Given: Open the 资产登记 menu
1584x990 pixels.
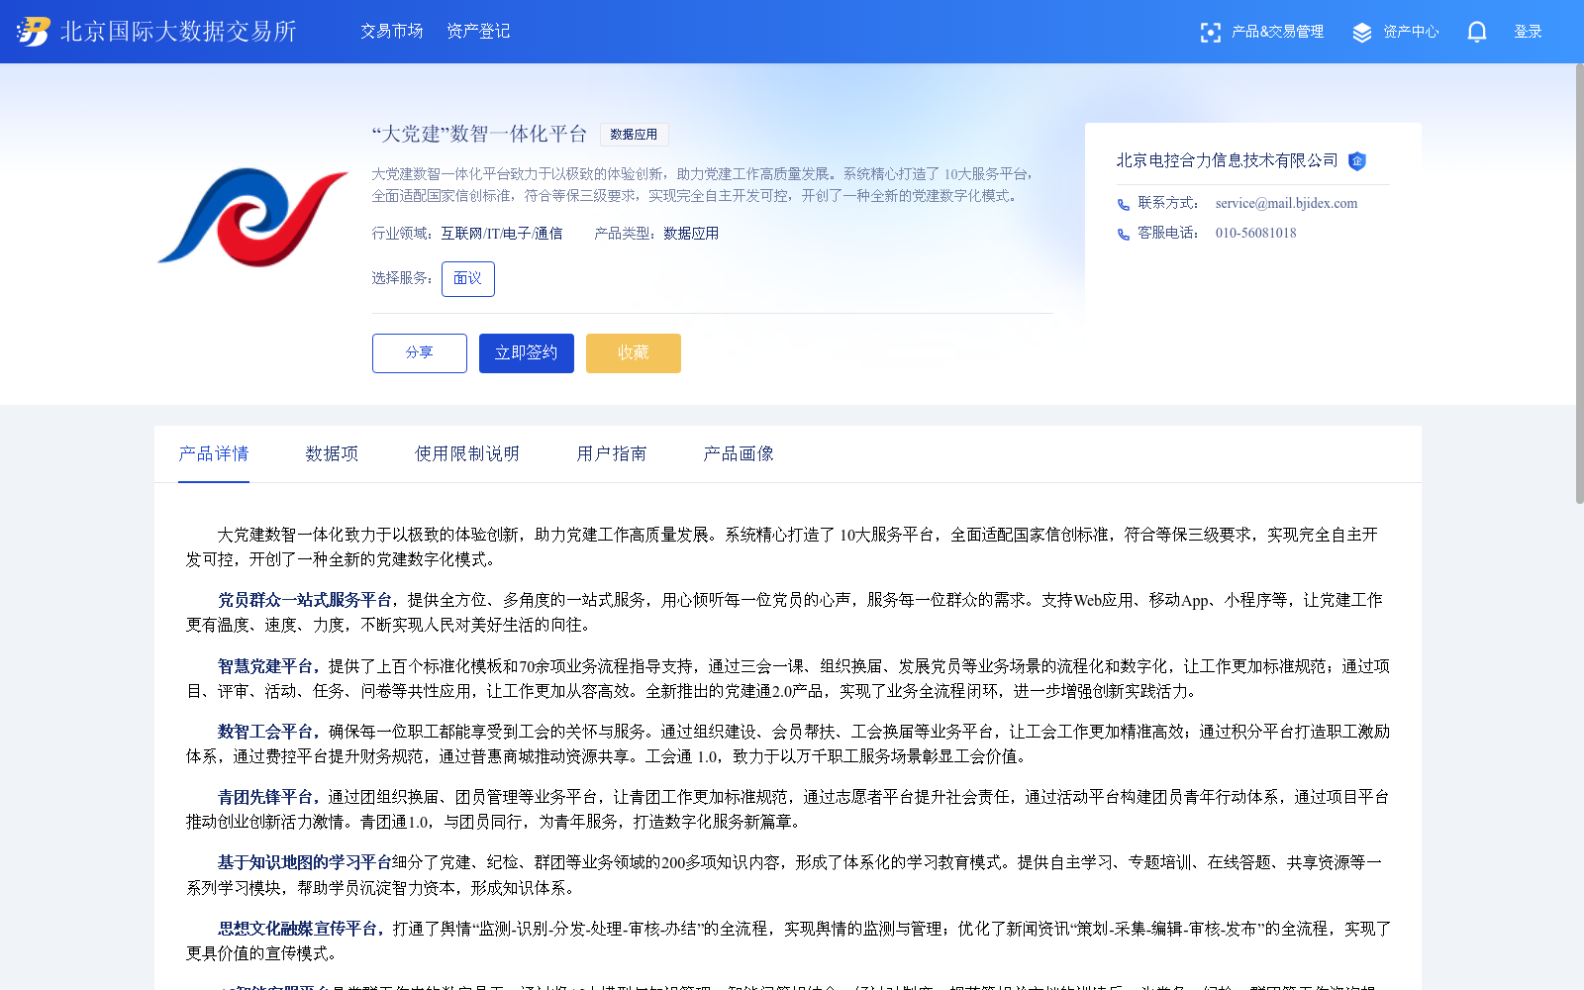Looking at the screenshot, I should (478, 32).
